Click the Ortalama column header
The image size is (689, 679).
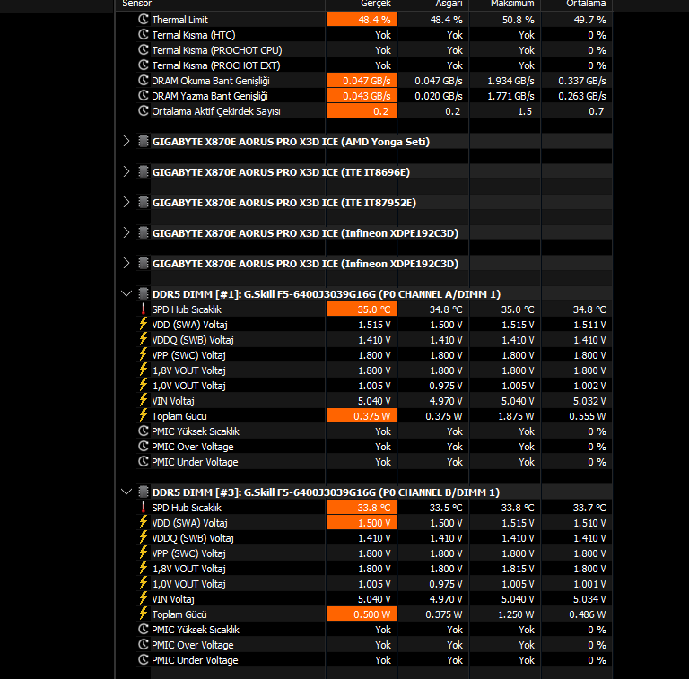click(x=586, y=4)
